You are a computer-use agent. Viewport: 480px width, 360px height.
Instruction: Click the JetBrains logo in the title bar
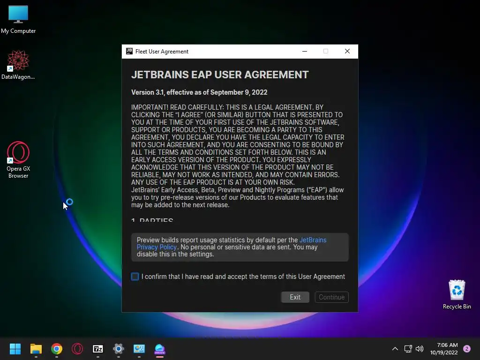click(129, 51)
